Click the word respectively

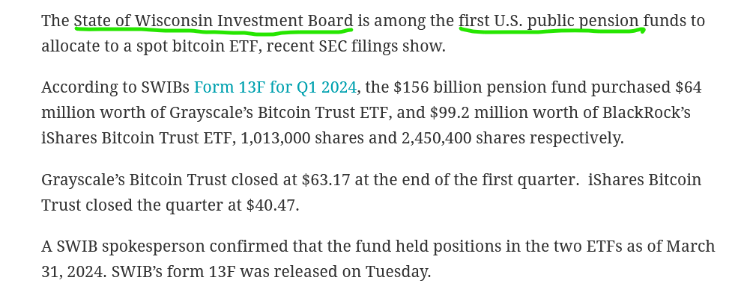coord(576,137)
